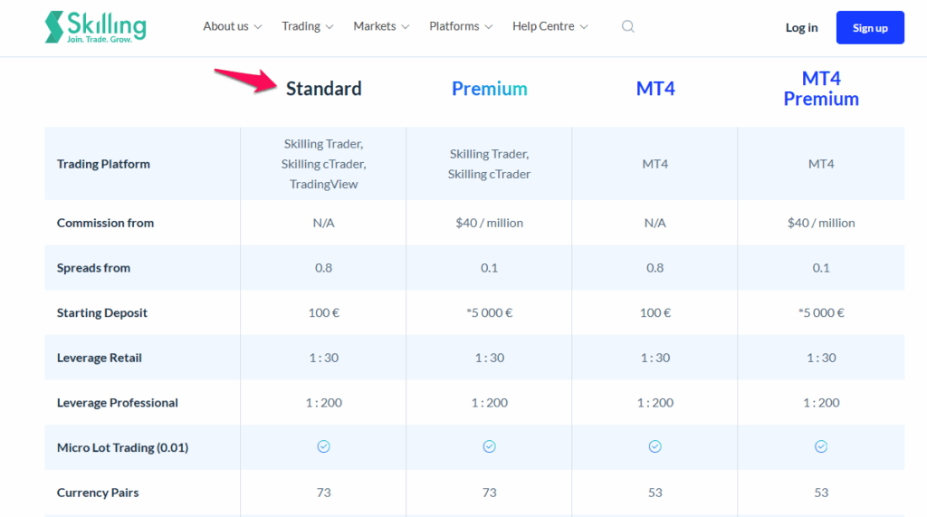Image resolution: width=927 pixels, height=517 pixels.
Task: Click the Skilling logo
Action: [x=95, y=27]
